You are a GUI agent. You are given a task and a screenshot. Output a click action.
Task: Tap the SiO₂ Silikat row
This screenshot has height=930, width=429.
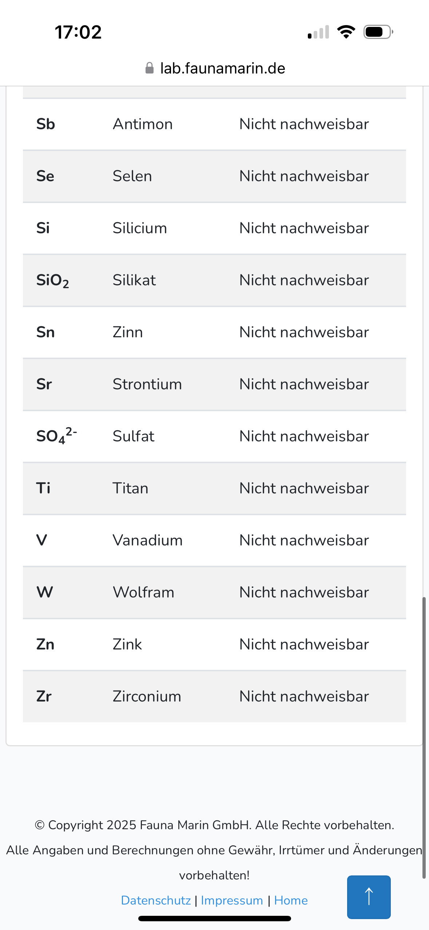tap(214, 280)
